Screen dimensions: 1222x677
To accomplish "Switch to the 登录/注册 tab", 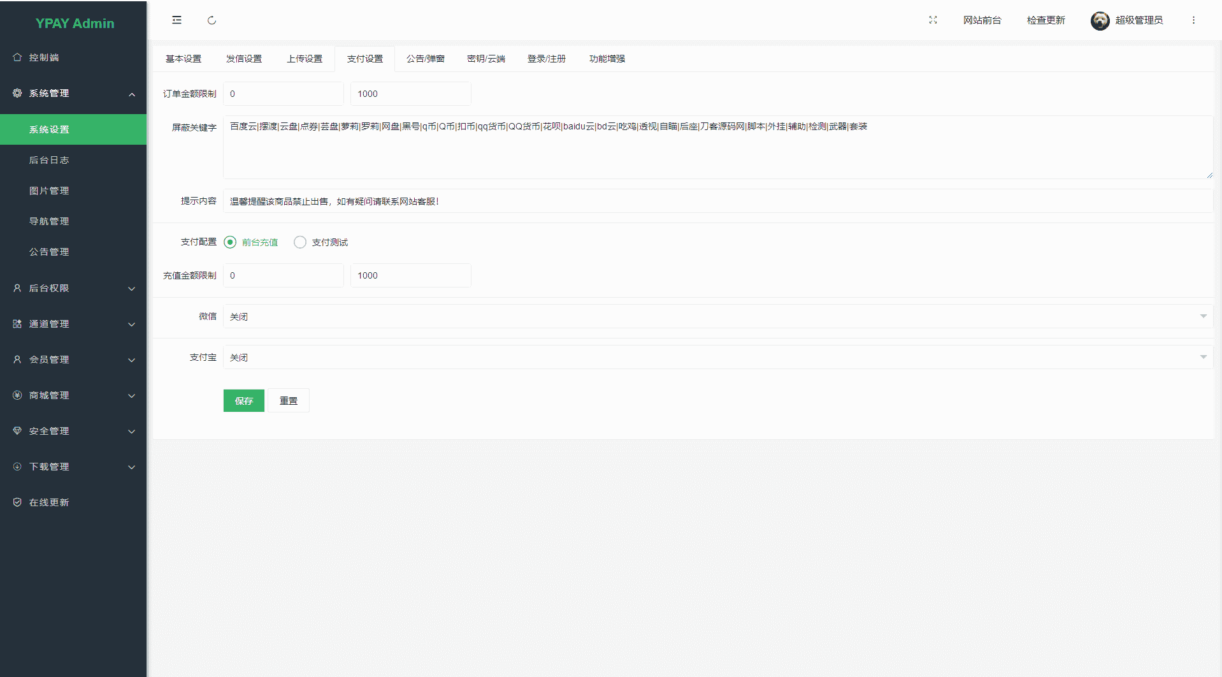I will click(x=547, y=59).
